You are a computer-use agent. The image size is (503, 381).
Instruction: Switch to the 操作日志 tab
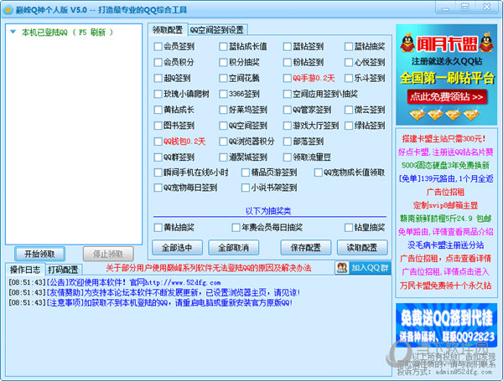[x=25, y=270]
